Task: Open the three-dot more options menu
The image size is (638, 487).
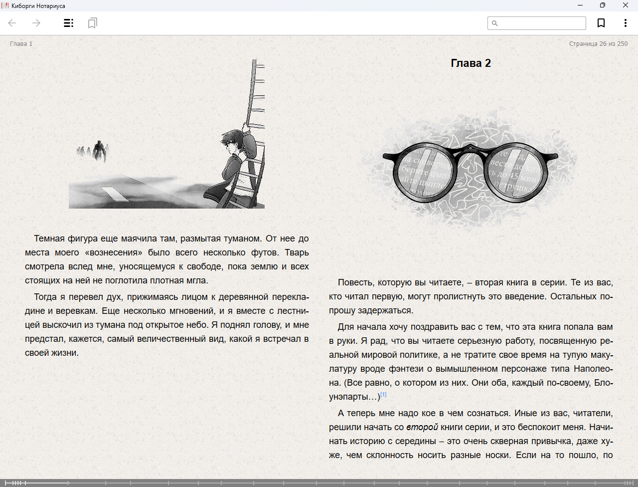Action: click(625, 23)
